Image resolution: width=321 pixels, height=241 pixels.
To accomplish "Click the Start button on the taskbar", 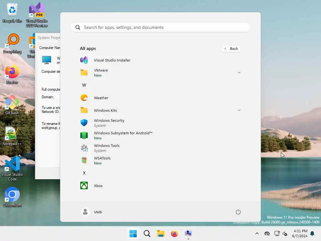I will (133, 233).
